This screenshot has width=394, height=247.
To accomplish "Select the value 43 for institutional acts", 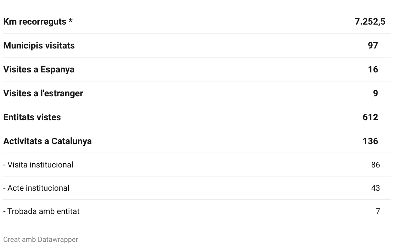I will [375, 188].
